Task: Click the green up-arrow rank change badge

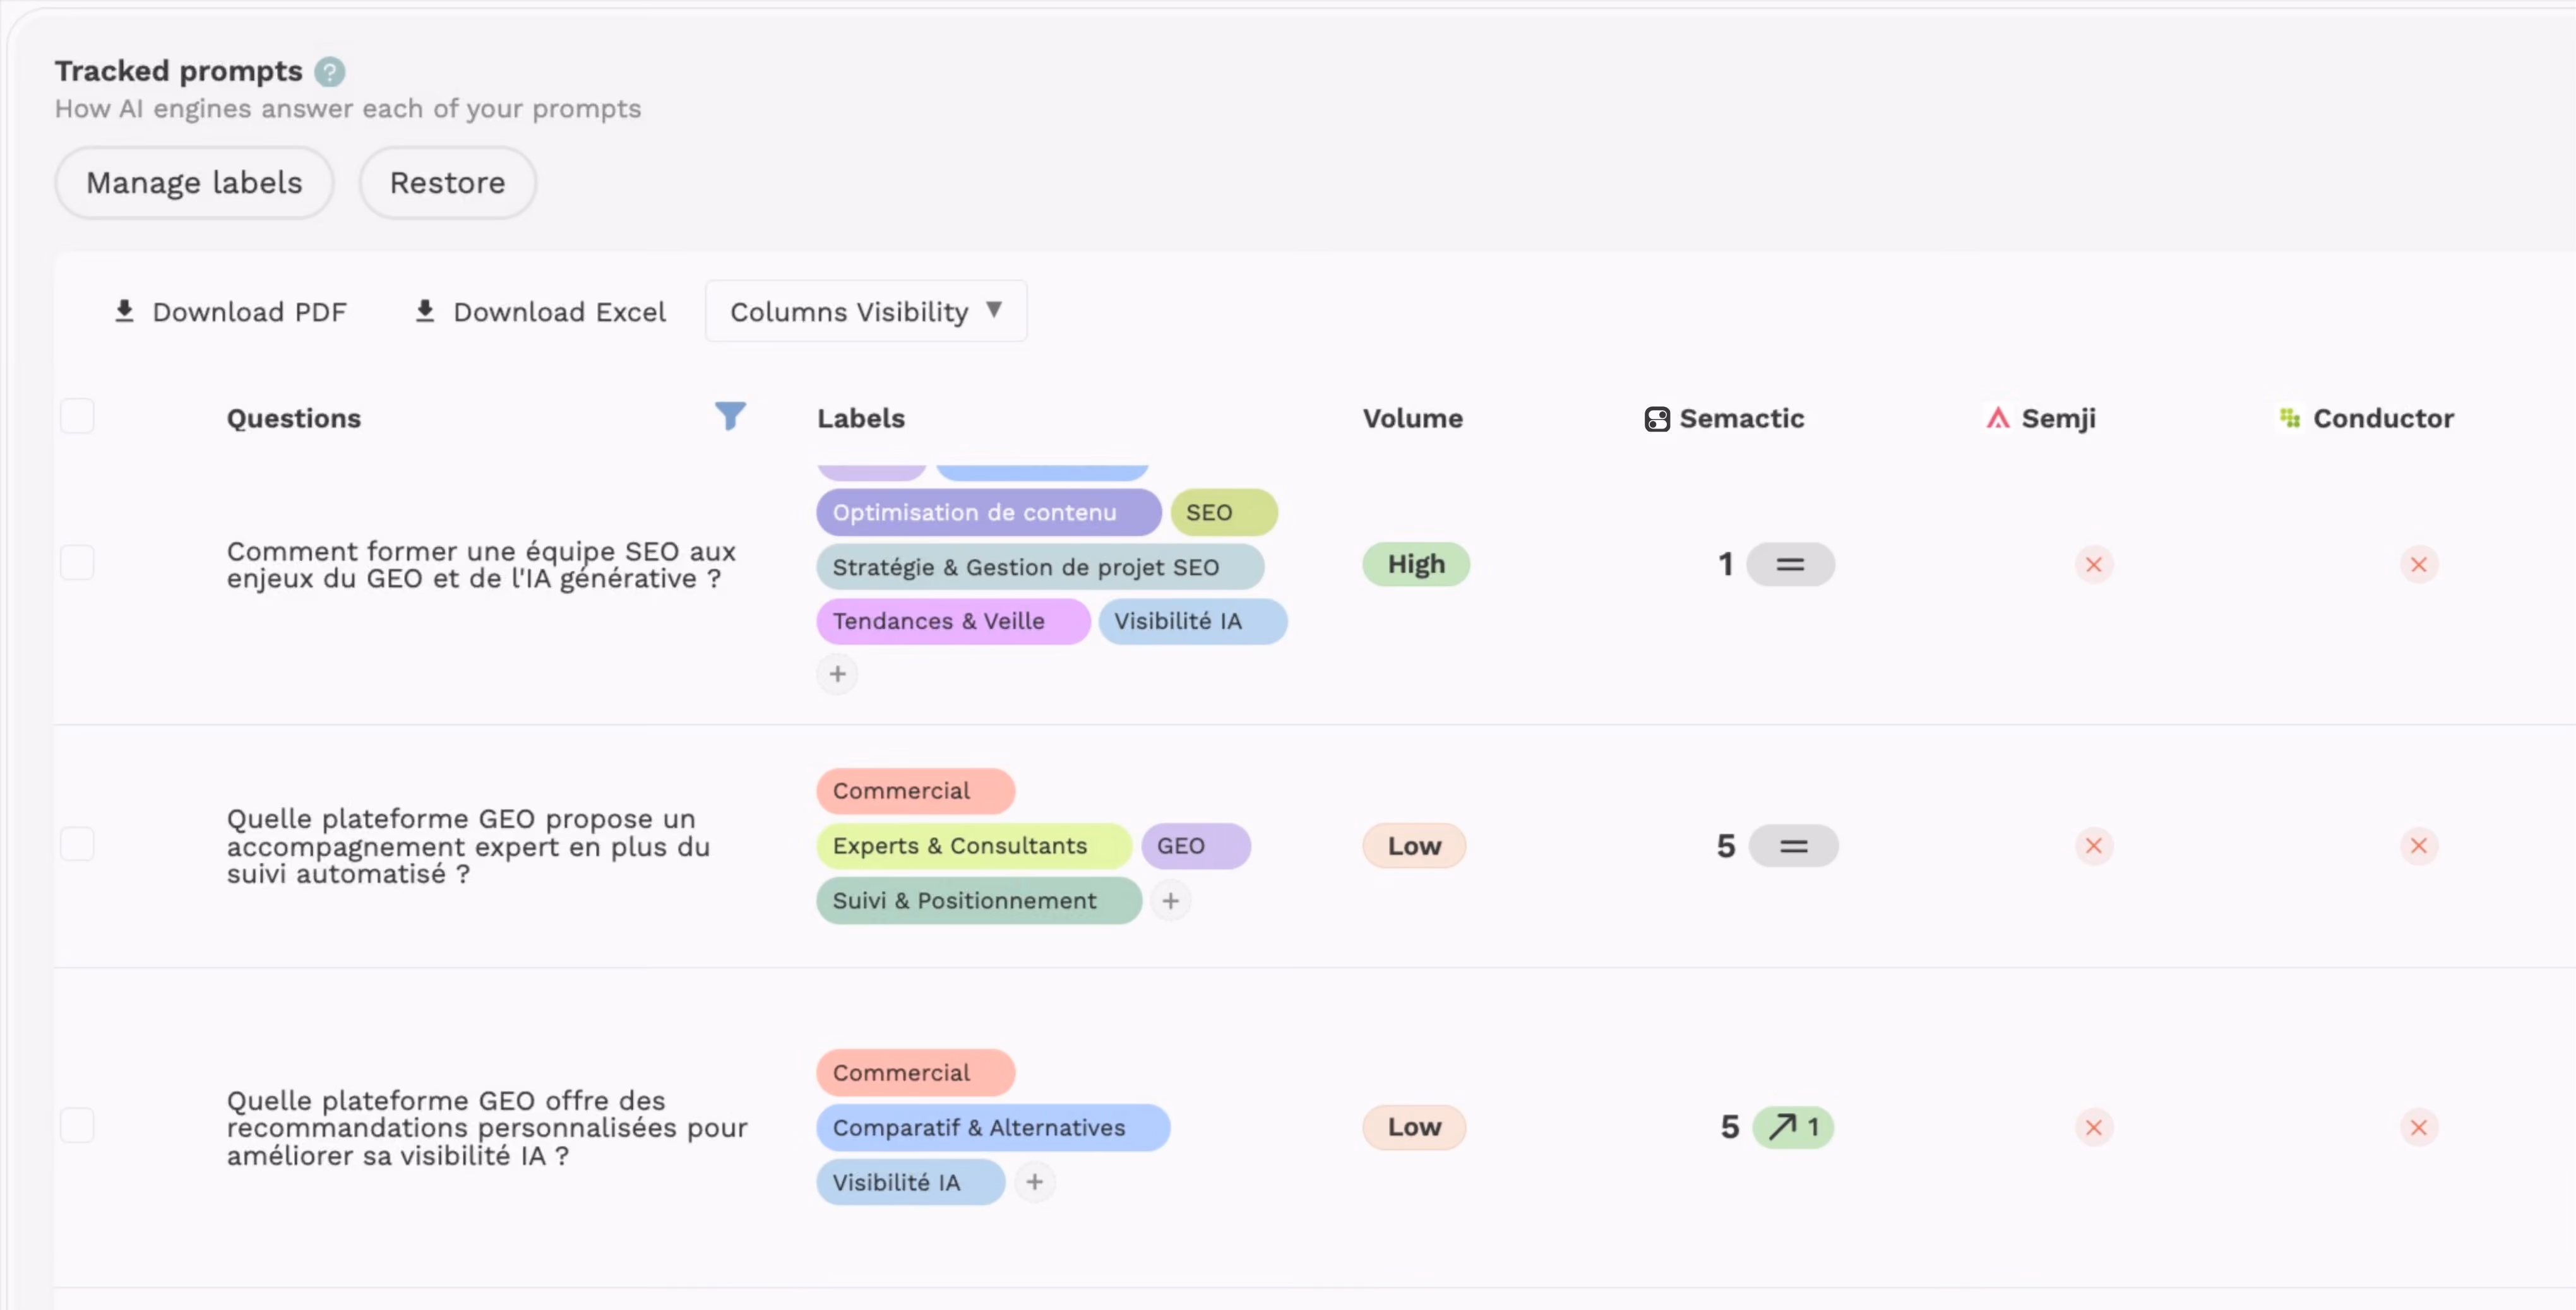Action: 1793,1127
